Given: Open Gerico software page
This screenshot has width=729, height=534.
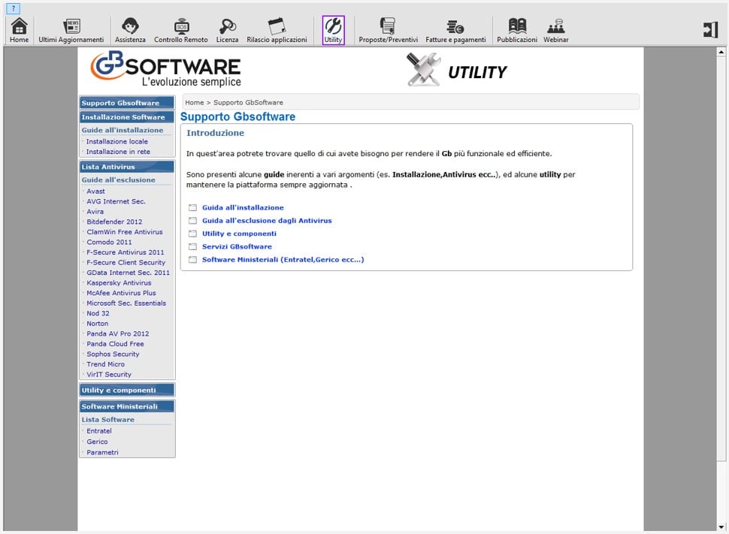Looking at the screenshot, I should point(97,442).
